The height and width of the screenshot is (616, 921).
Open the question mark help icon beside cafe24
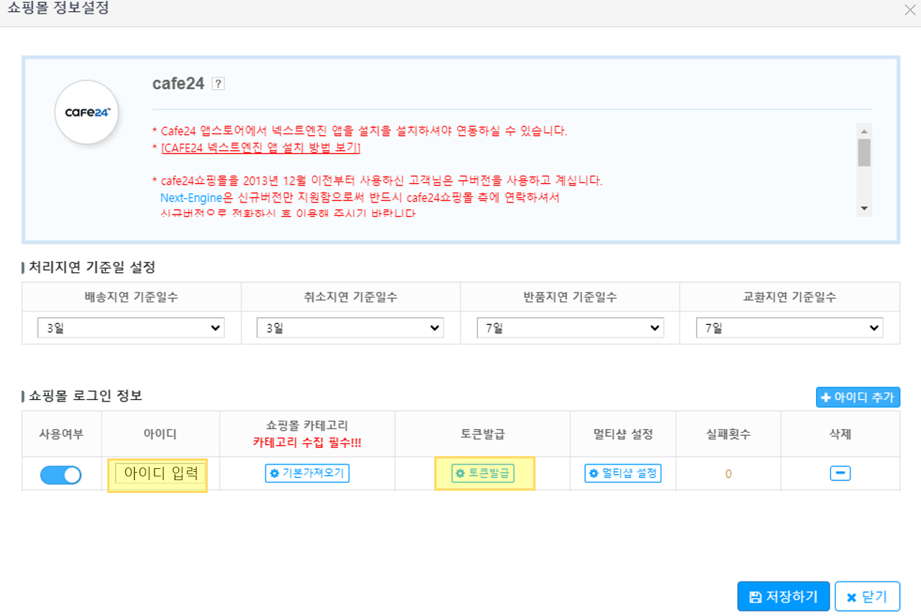(x=218, y=84)
